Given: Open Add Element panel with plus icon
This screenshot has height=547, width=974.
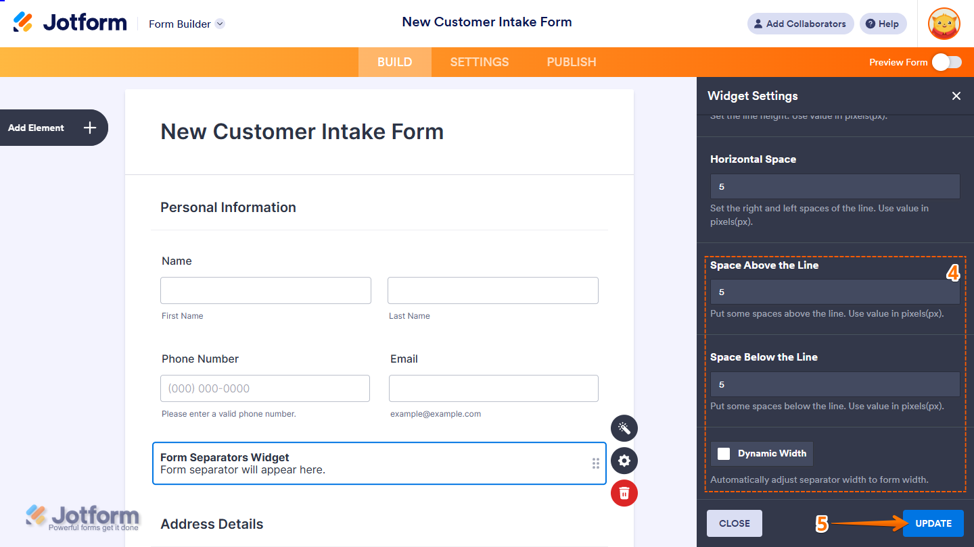Looking at the screenshot, I should point(88,128).
